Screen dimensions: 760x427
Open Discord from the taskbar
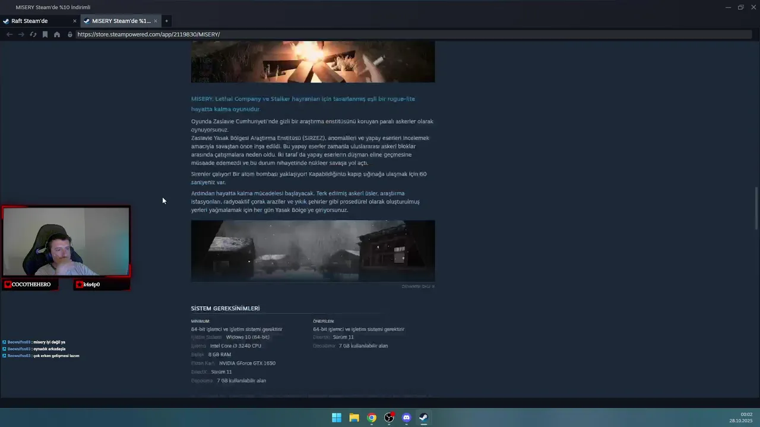tap(406, 418)
